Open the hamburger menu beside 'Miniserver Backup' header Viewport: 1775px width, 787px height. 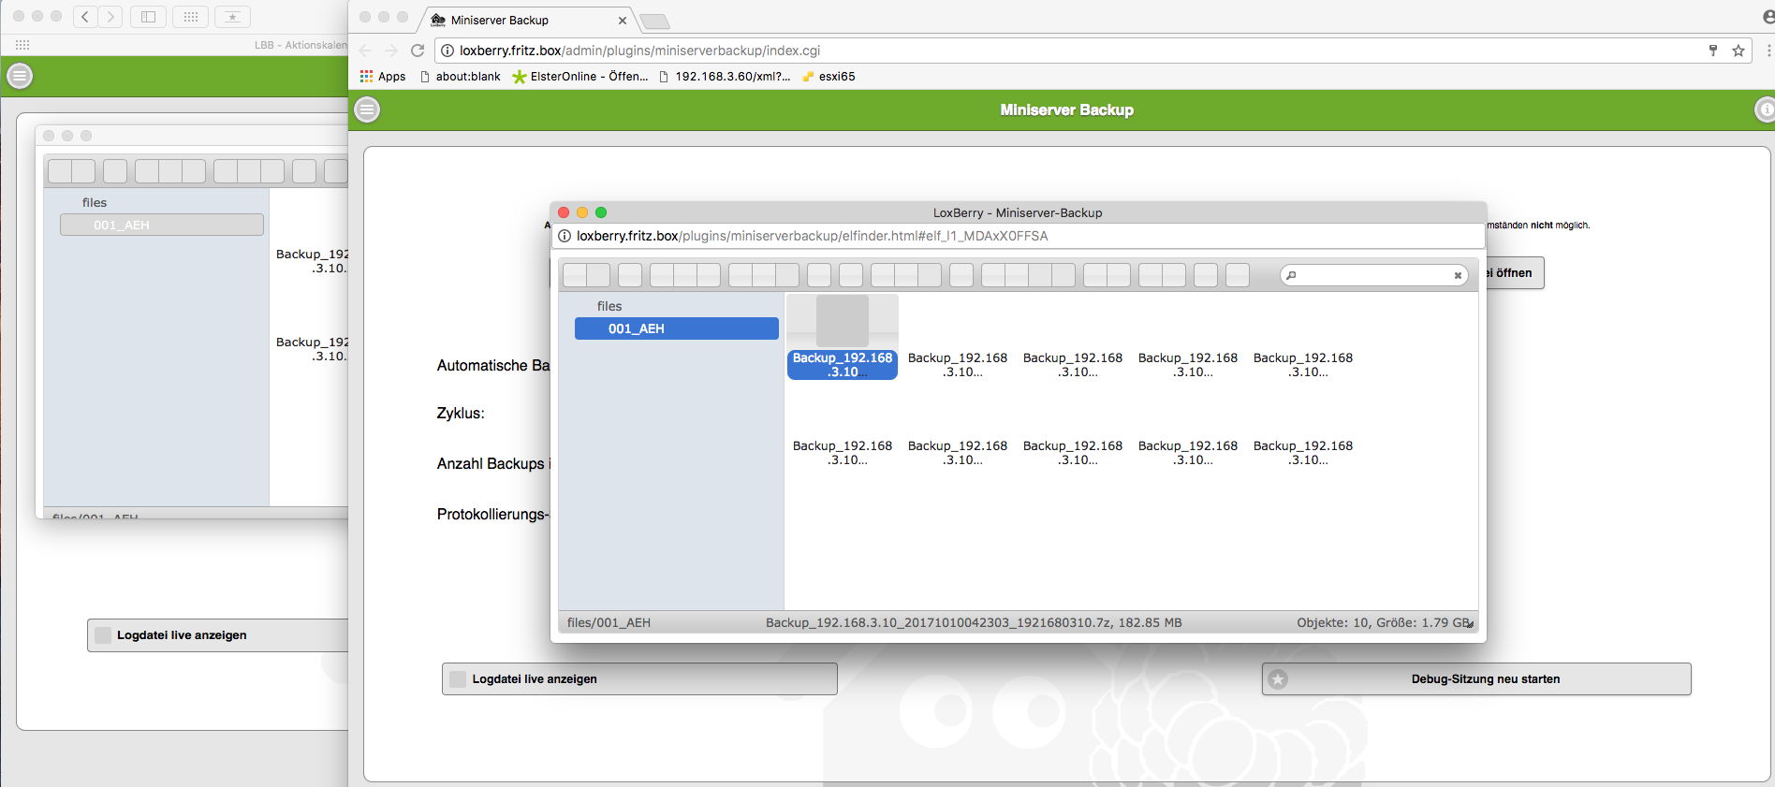[368, 110]
